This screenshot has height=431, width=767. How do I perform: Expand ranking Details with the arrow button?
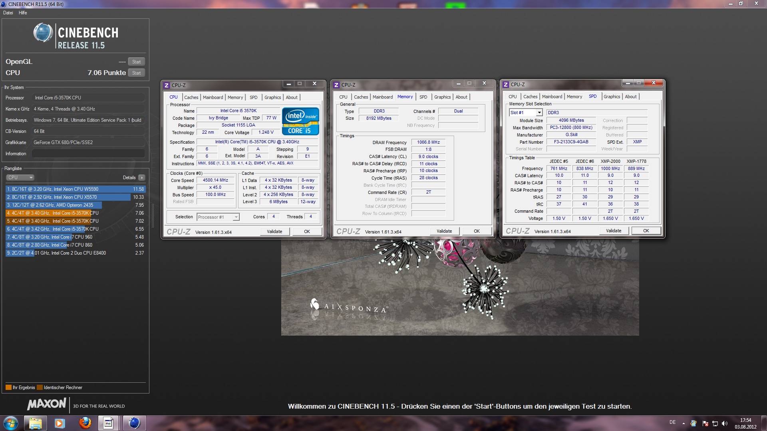coord(142,178)
